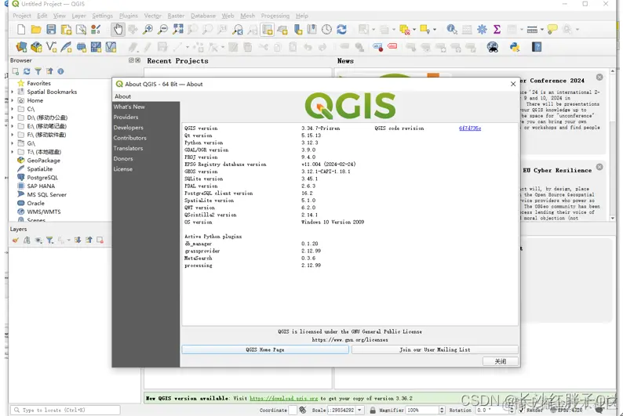The width and height of the screenshot is (623, 416).
Task: Open the Project menu
Action: pyautogui.click(x=22, y=16)
